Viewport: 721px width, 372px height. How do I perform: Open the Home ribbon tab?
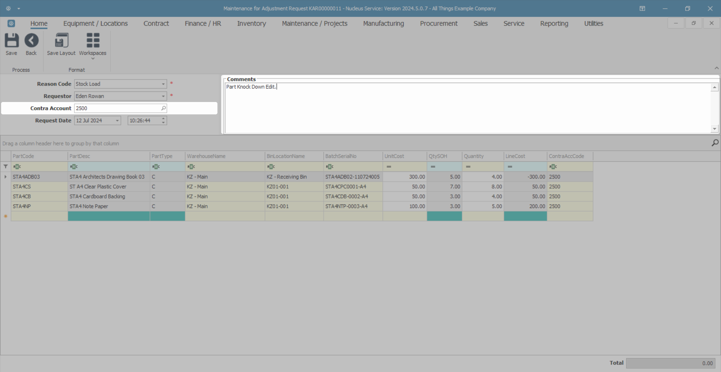point(39,24)
